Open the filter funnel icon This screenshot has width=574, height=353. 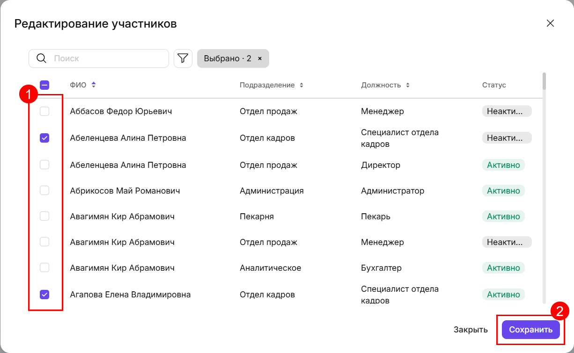pyautogui.click(x=183, y=58)
